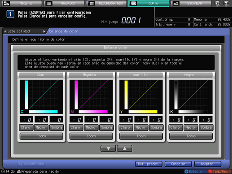232x174 pixels.
Task: Click the horizontal black gradient bar
Action: (193, 112)
